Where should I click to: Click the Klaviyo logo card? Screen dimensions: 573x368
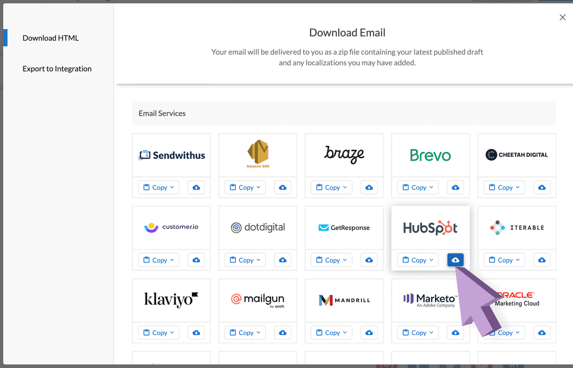click(x=171, y=300)
